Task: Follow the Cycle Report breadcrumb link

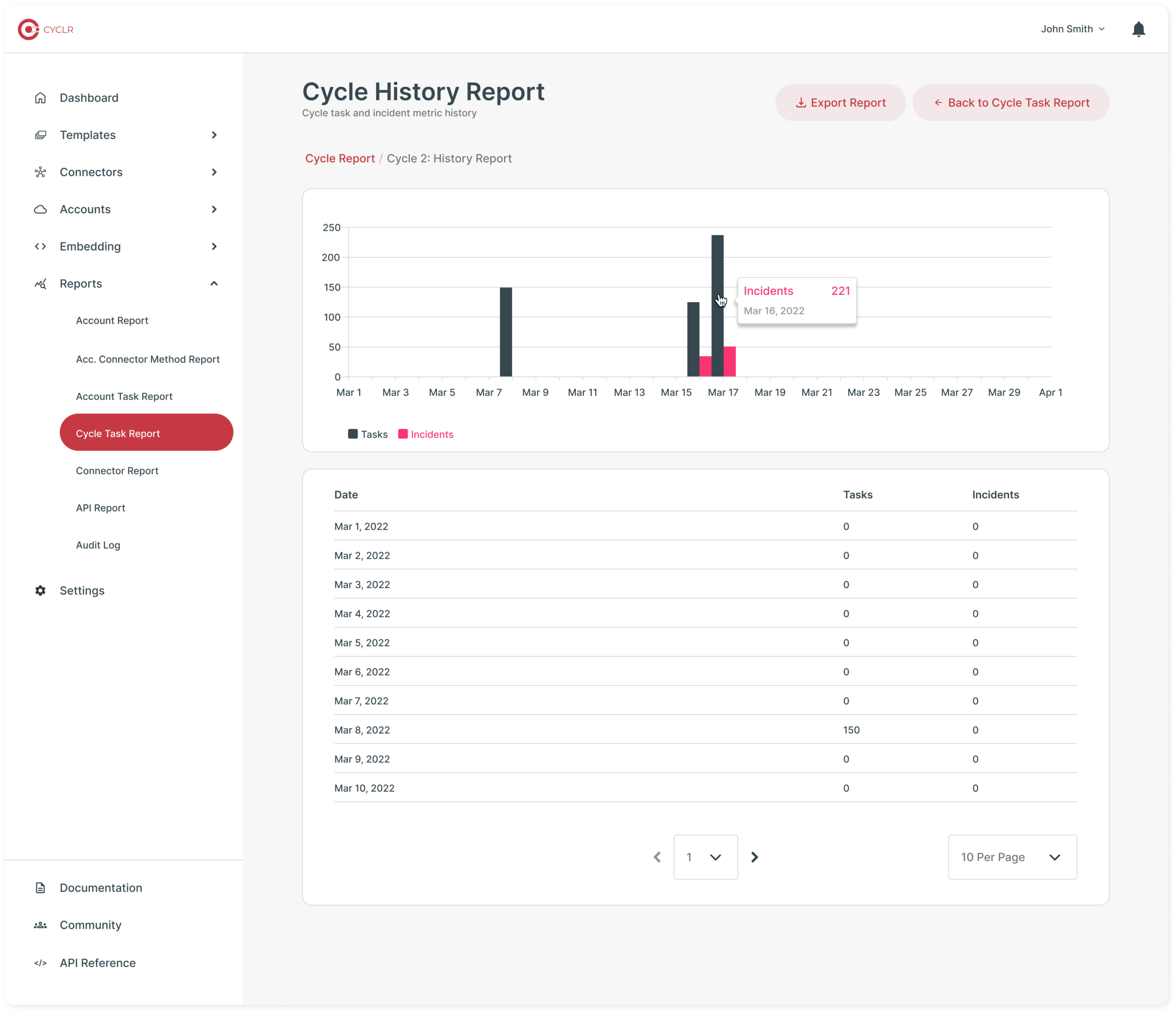Action: coord(340,158)
